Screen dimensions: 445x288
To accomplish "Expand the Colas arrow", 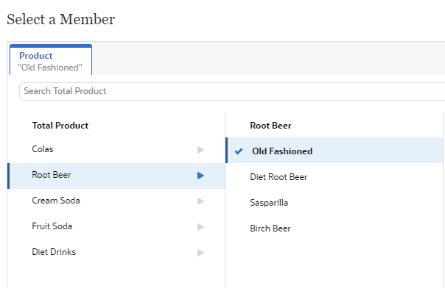I will (200, 150).
